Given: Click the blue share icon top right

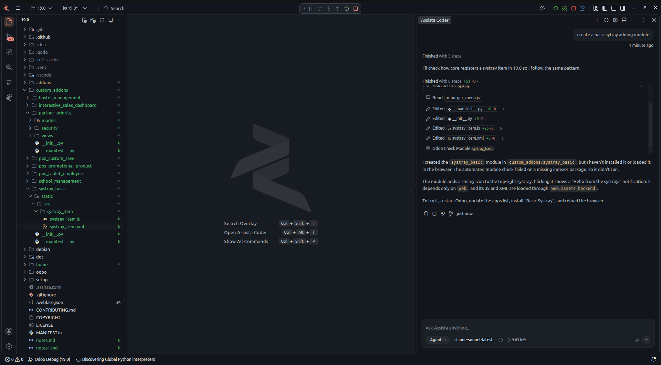Looking at the screenshot, I should click(583, 8).
